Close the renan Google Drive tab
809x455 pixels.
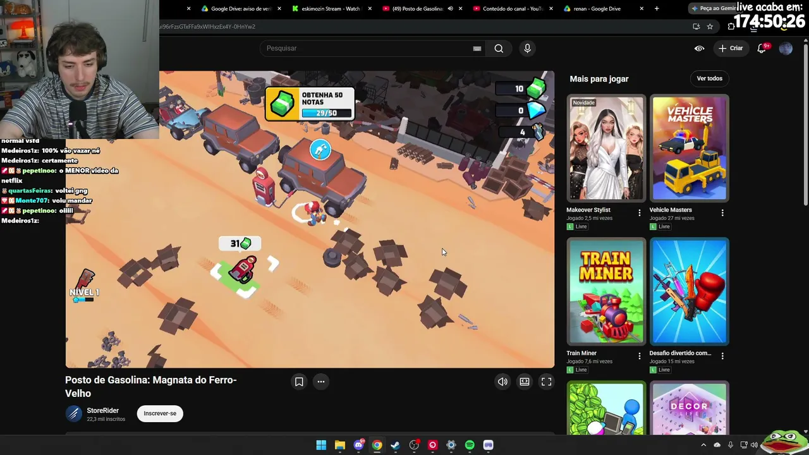(x=642, y=9)
